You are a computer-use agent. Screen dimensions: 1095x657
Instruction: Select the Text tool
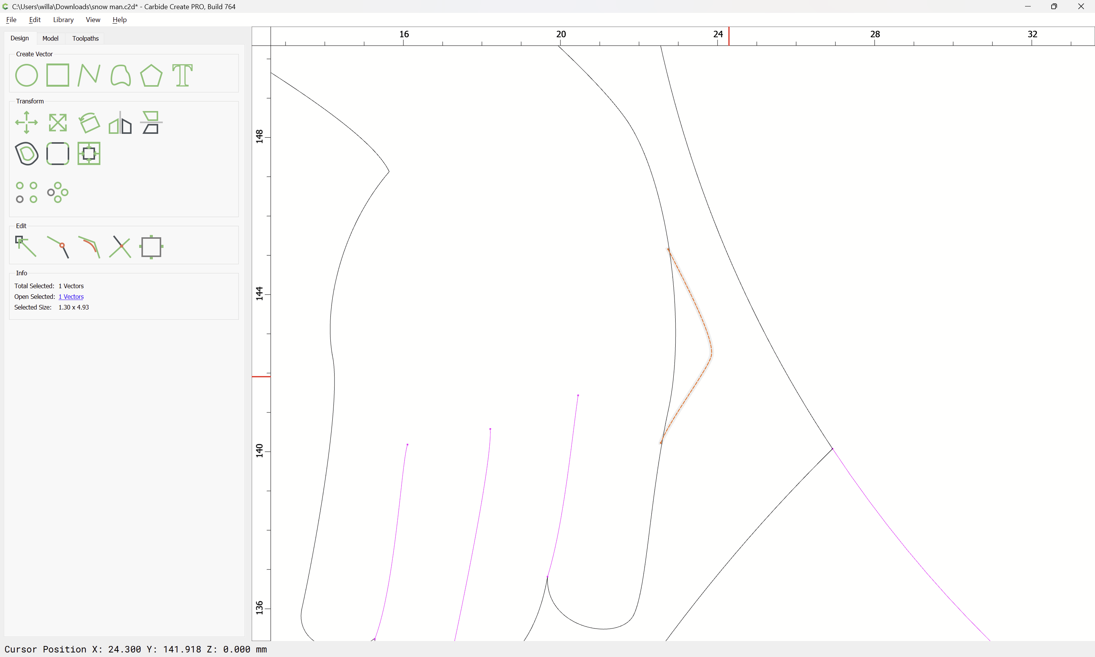pyautogui.click(x=182, y=75)
